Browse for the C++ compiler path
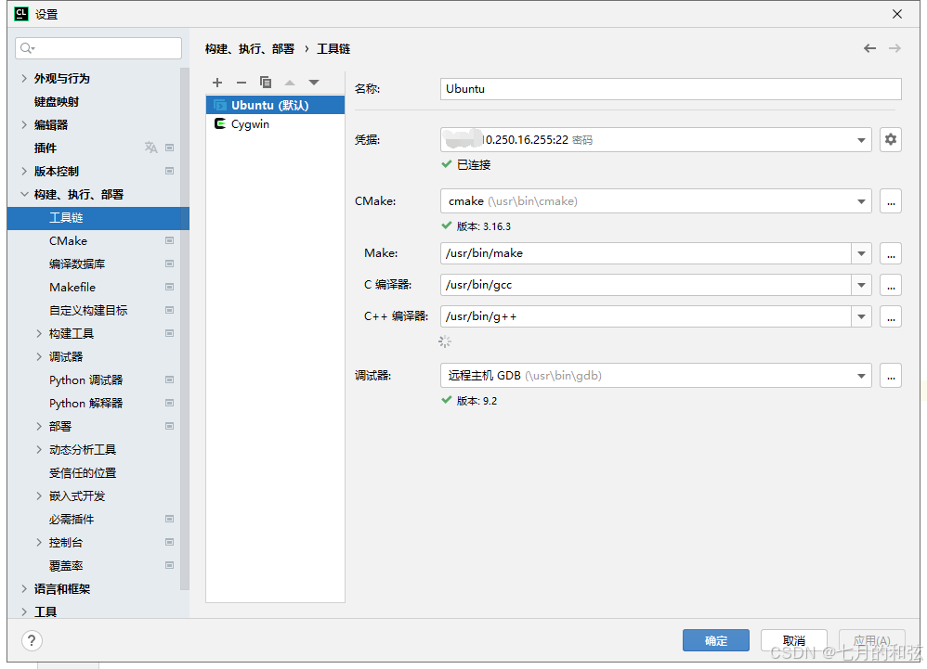Image resolution: width=927 pixels, height=669 pixels. click(x=891, y=316)
